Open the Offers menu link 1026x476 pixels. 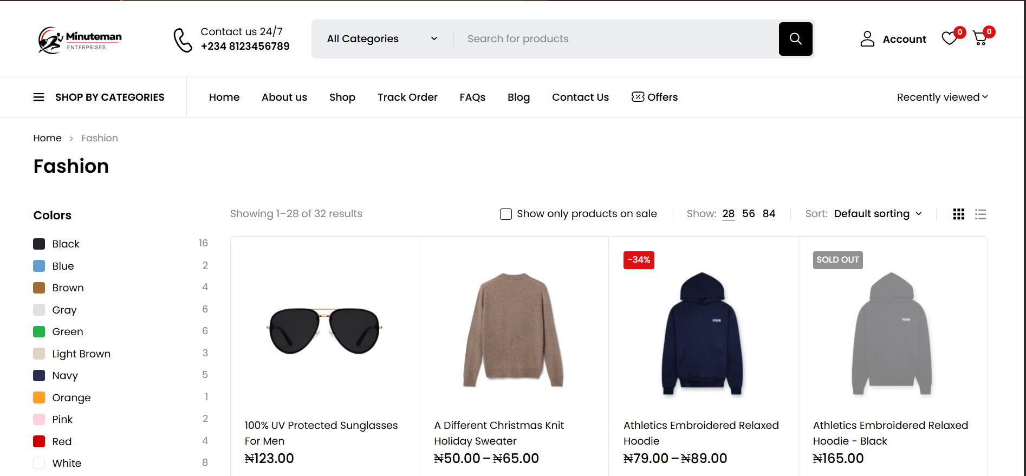(x=663, y=97)
